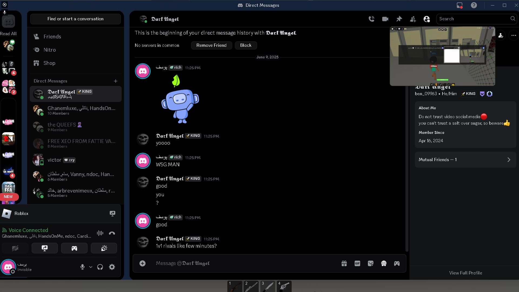Create a new DM with the plus icon
The image size is (519, 292).
tap(116, 81)
